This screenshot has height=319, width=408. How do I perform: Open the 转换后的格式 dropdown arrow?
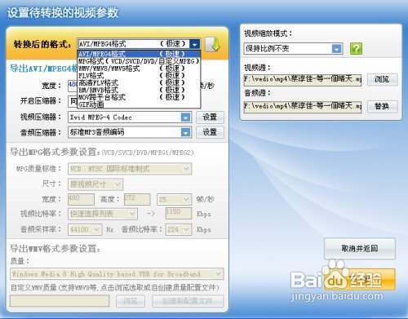194,44
